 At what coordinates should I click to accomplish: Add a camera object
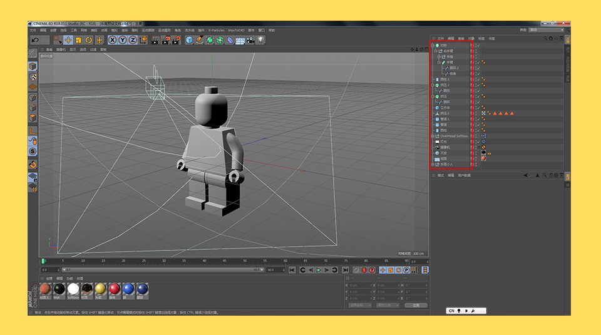250,40
